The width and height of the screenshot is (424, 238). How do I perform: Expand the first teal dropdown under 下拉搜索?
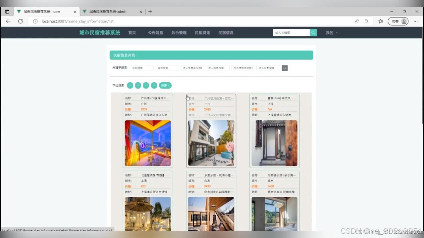[x=130, y=85]
